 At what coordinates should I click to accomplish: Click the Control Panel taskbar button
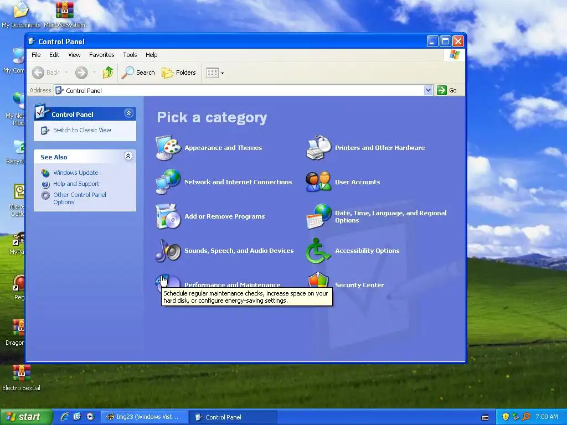click(233, 417)
